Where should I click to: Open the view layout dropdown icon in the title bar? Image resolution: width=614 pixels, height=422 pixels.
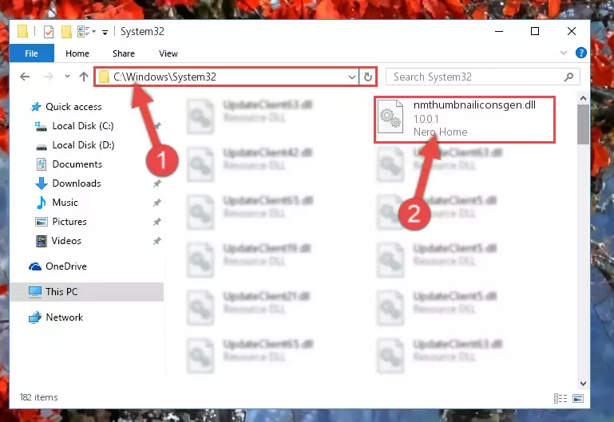tap(86, 31)
